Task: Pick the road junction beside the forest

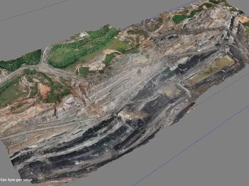Action: 43,65
